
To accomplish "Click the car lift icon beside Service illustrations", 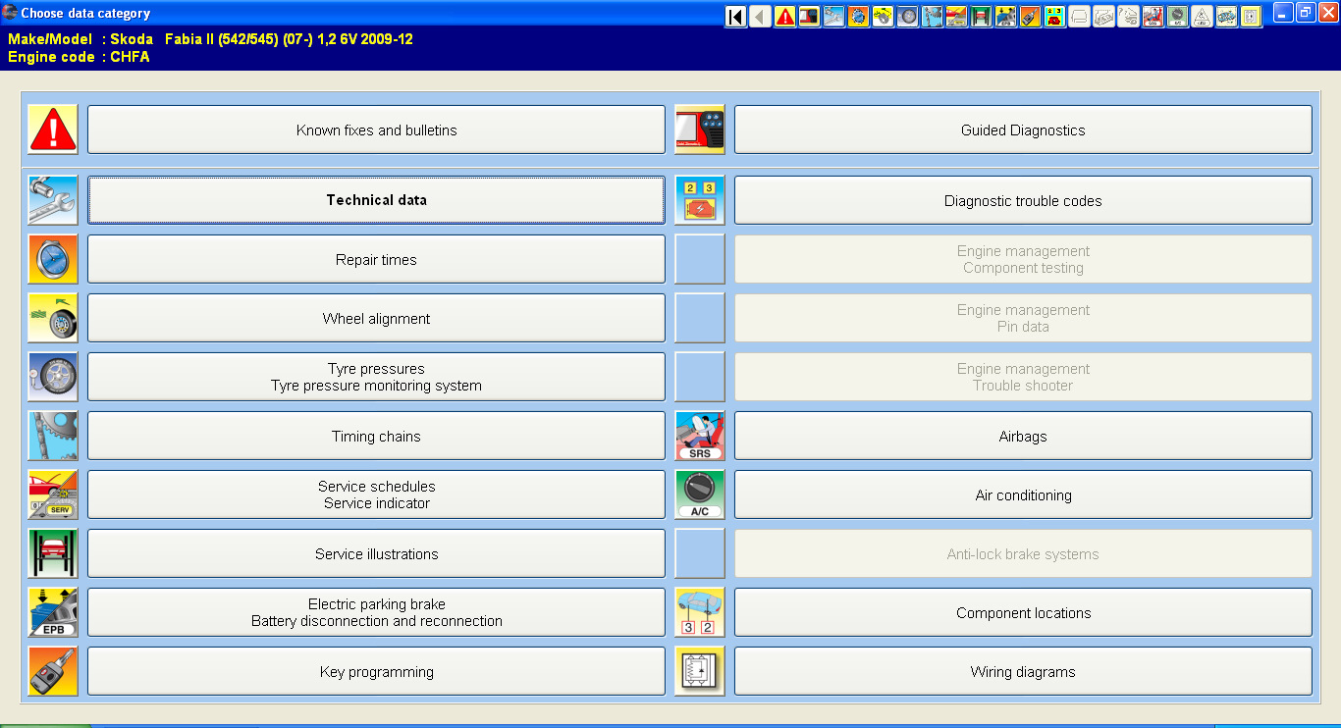I will click(x=53, y=553).
